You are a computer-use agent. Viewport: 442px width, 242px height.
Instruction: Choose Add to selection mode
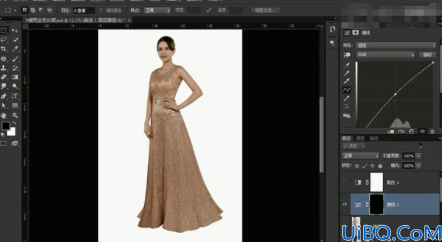[x=33, y=11]
